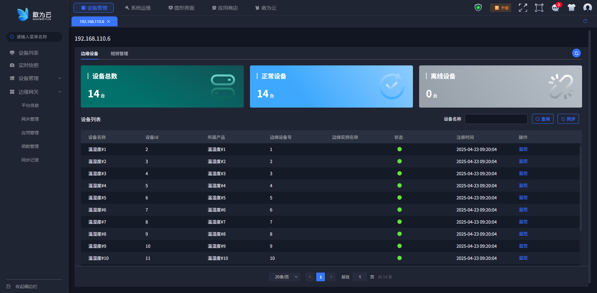This screenshot has height=293, width=597.
Task: Click the page reload icon near the tab bar
Action: coord(585,21)
